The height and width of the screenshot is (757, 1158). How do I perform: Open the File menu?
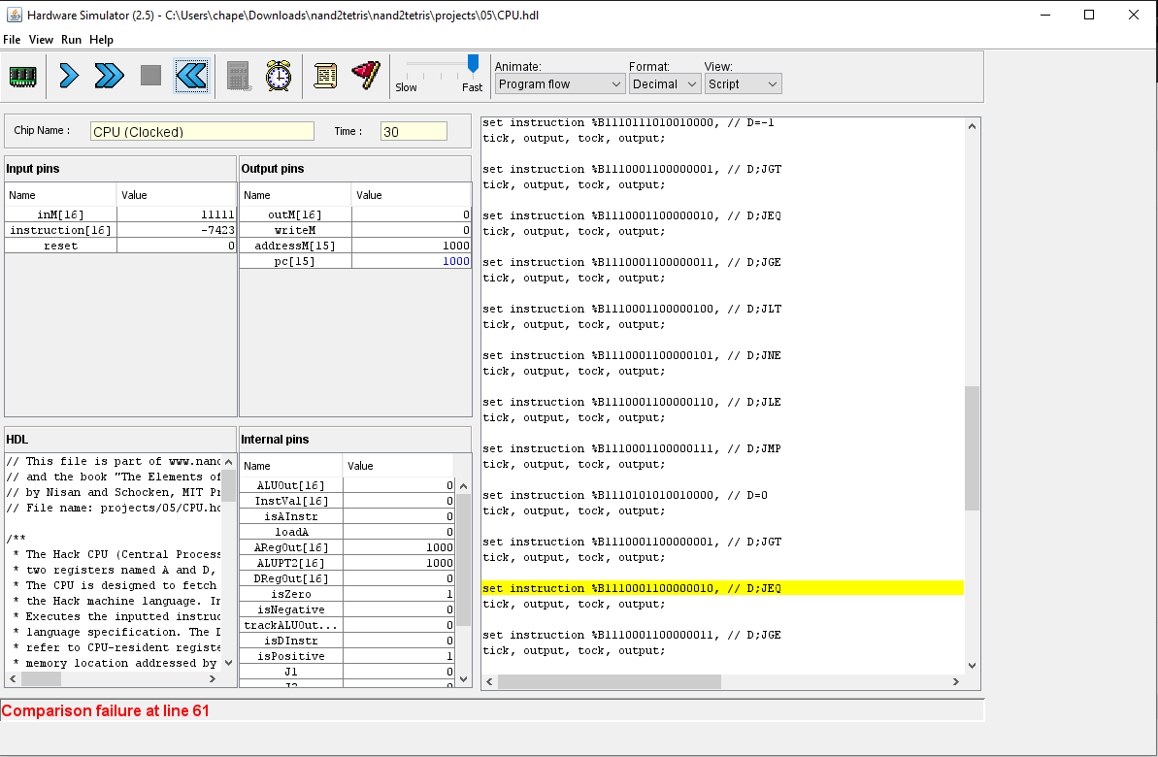click(12, 40)
